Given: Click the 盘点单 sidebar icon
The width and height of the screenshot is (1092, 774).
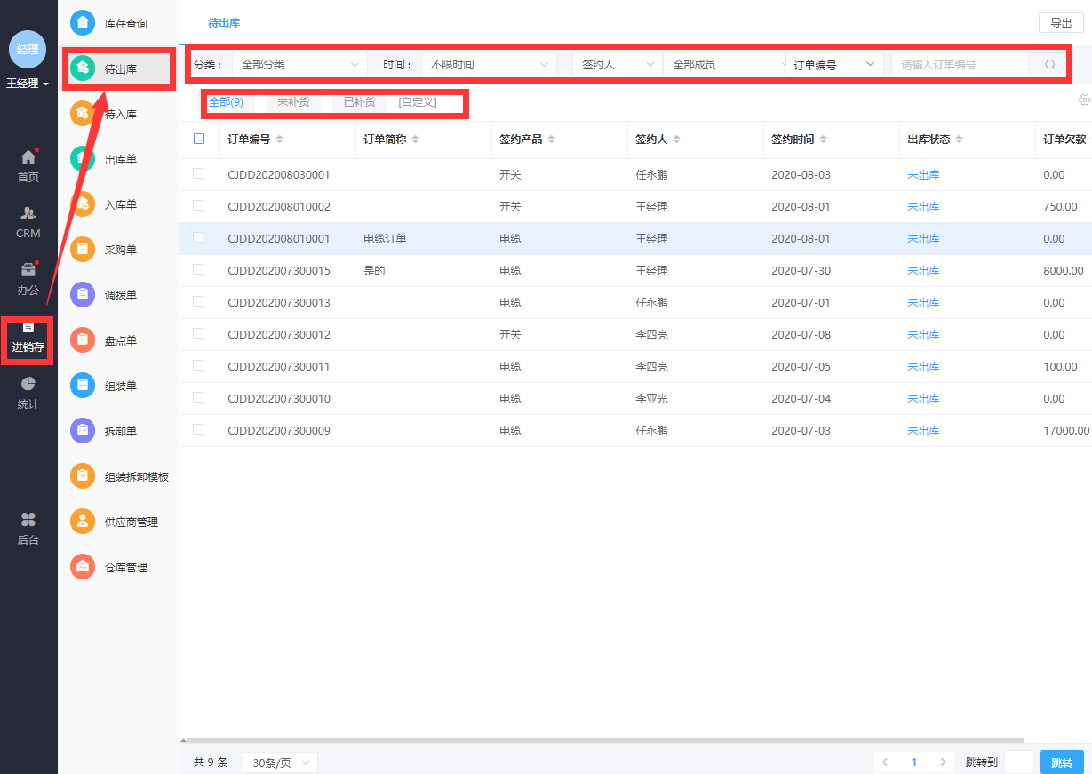Looking at the screenshot, I should click(x=83, y=340).
